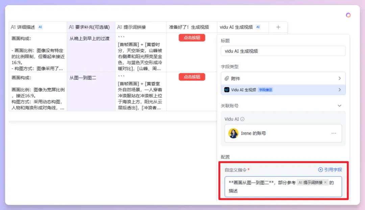
Task: Open the ellipsis menu for Irene 的账号
Action: pos(334,133)
